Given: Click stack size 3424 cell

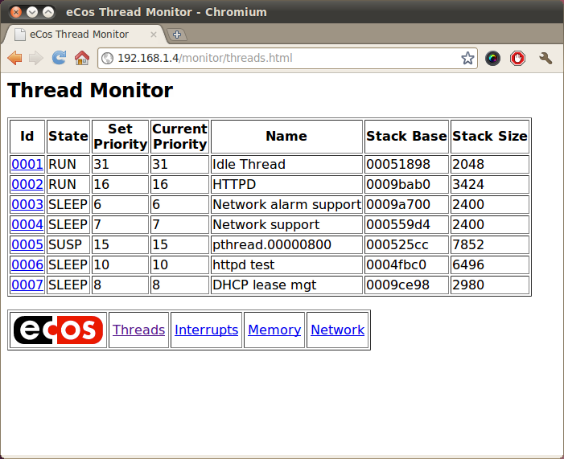Looking at the screenshot, I should click(490, 184).
